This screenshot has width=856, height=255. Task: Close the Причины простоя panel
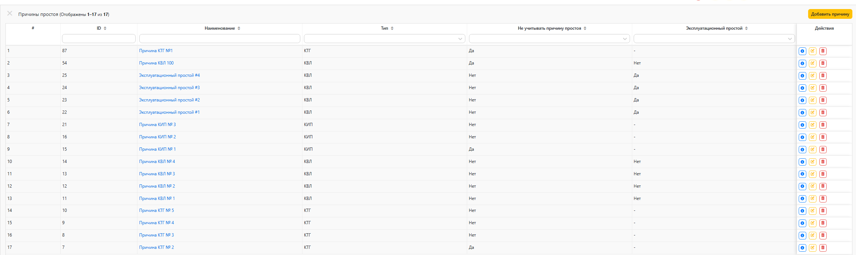point(10,13)
